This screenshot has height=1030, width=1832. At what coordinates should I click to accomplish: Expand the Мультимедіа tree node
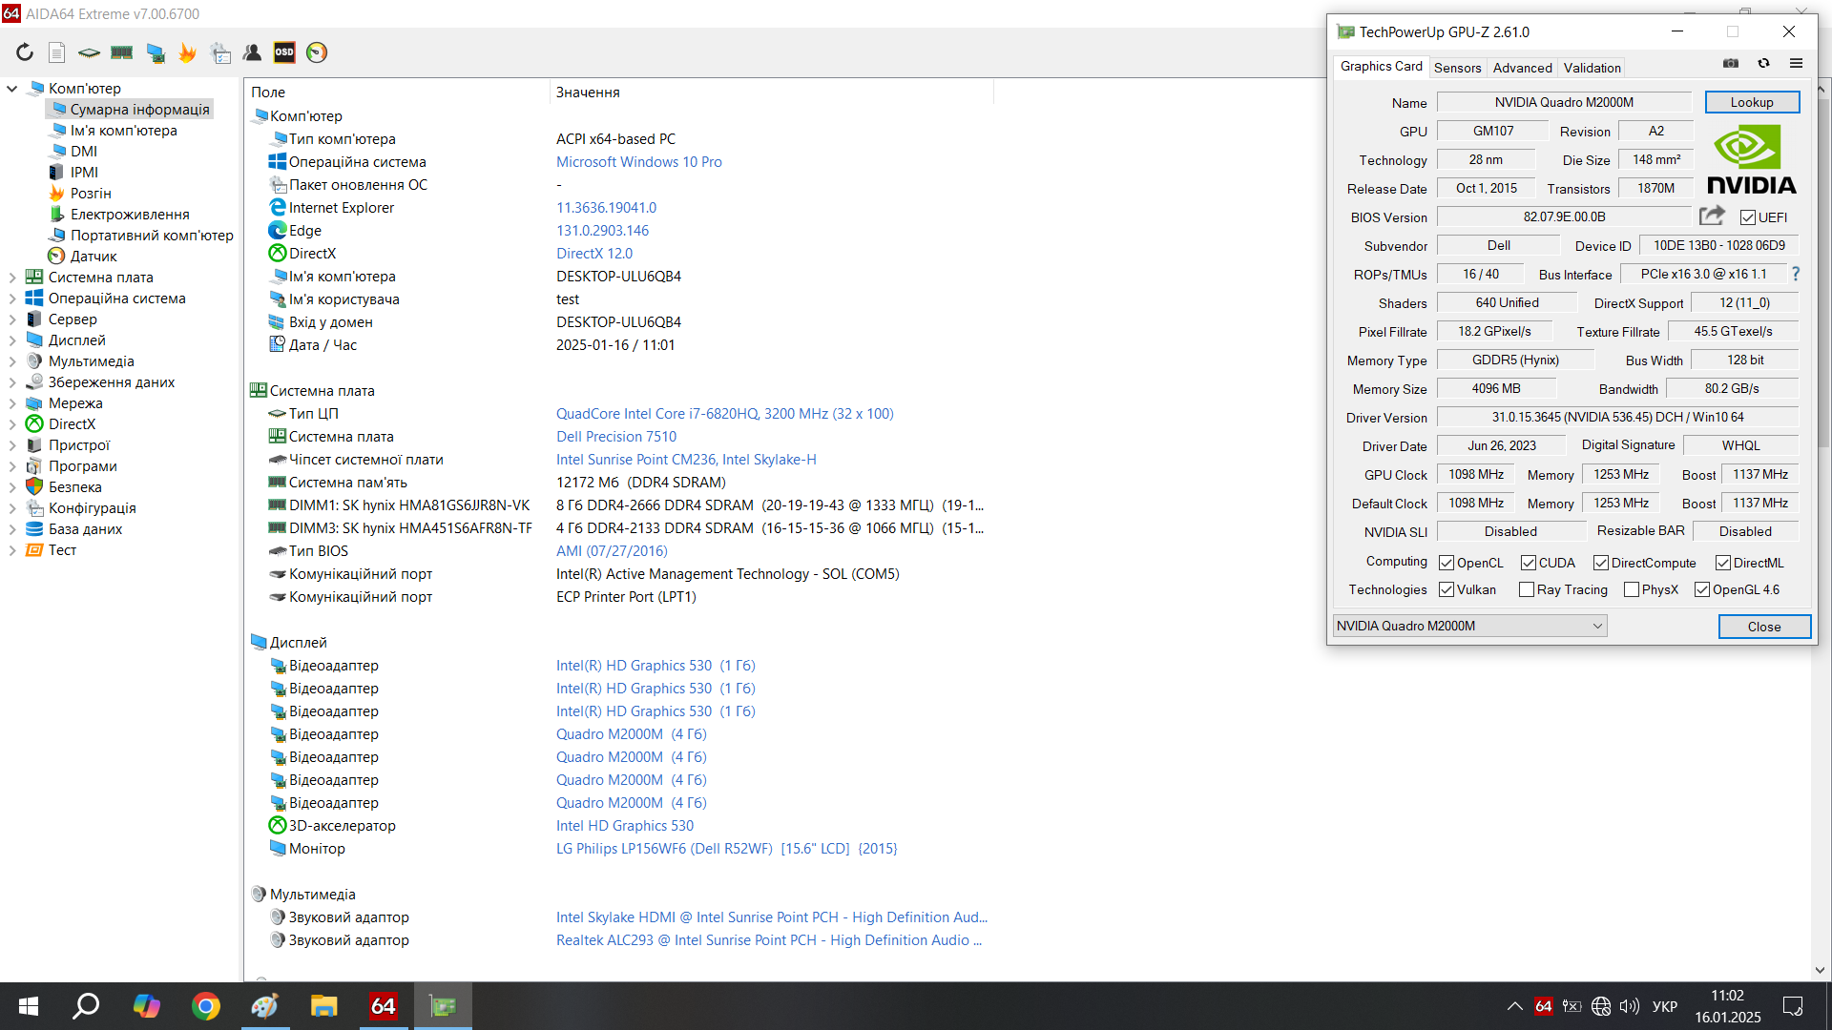12,361
